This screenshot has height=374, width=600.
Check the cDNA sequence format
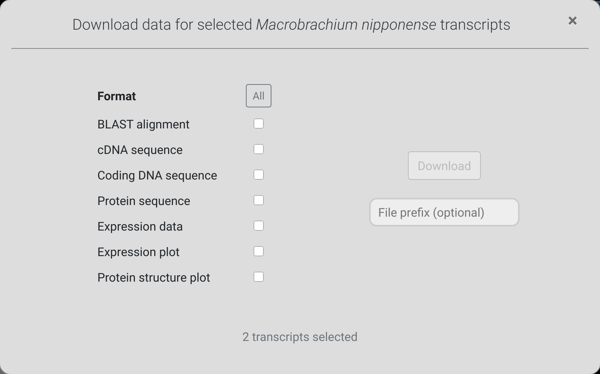258,149
